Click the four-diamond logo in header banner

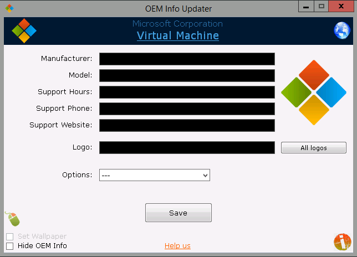24,30
